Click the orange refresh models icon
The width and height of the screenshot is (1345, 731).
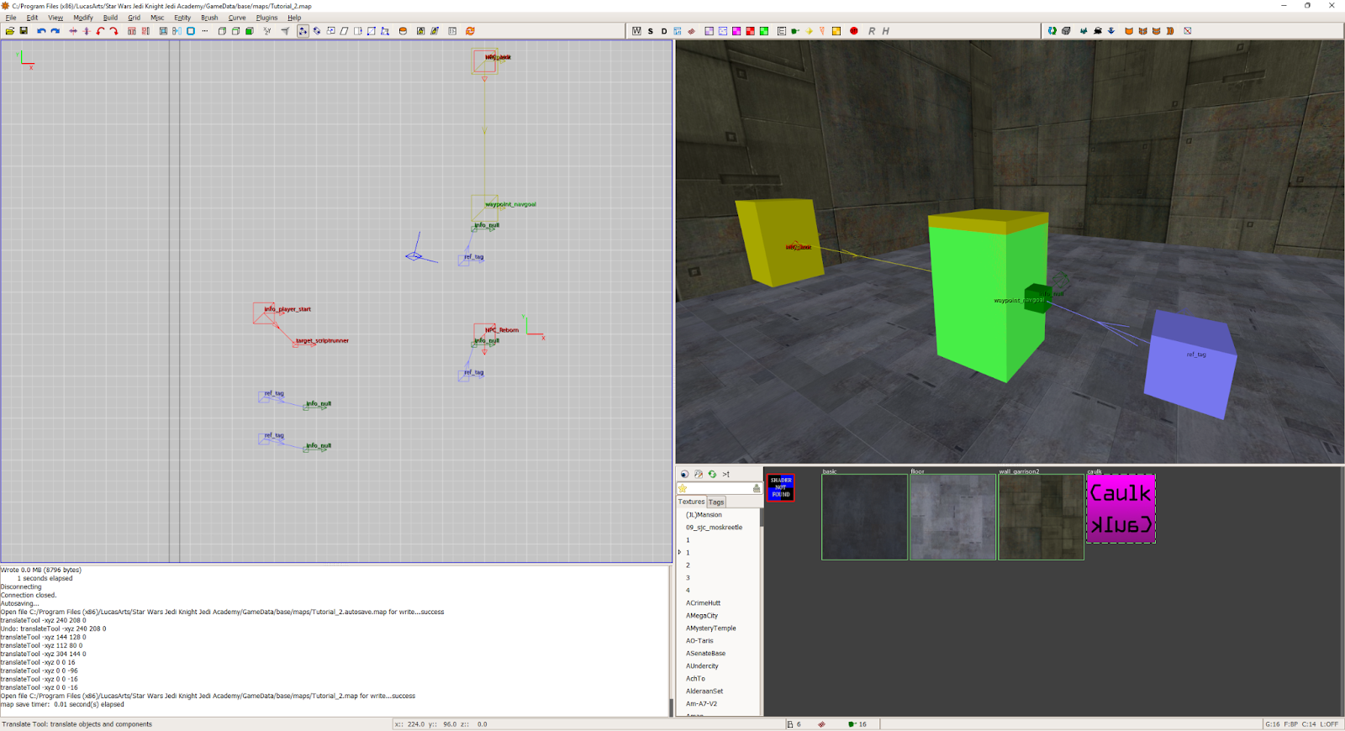[470, 31]
